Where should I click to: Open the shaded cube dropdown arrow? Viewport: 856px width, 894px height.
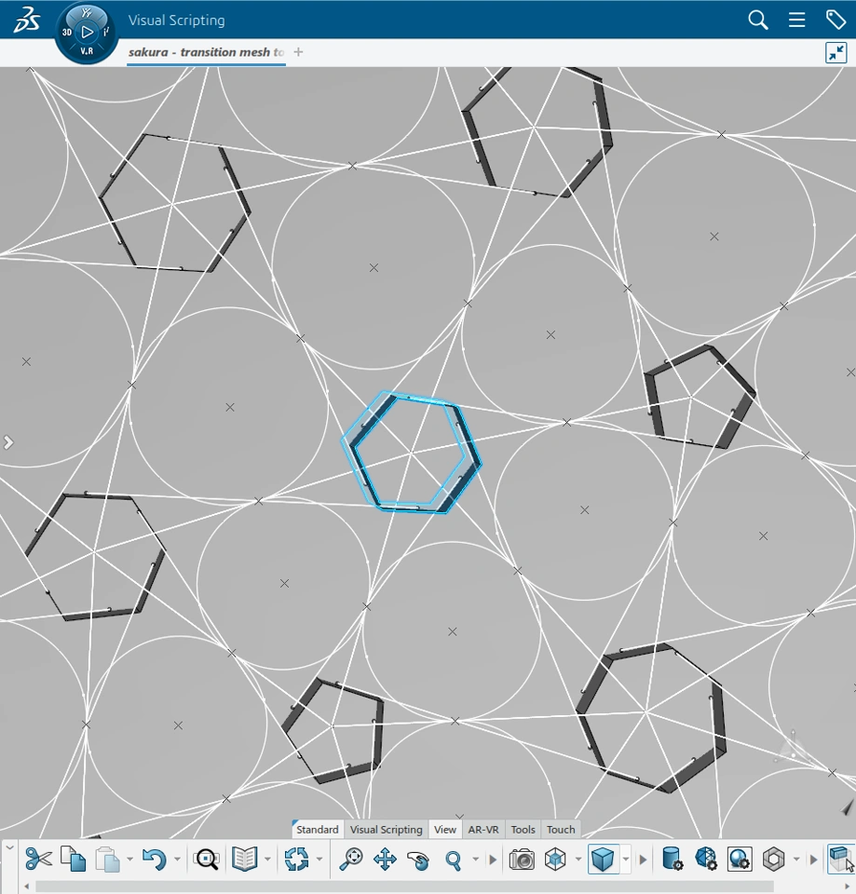626,859
